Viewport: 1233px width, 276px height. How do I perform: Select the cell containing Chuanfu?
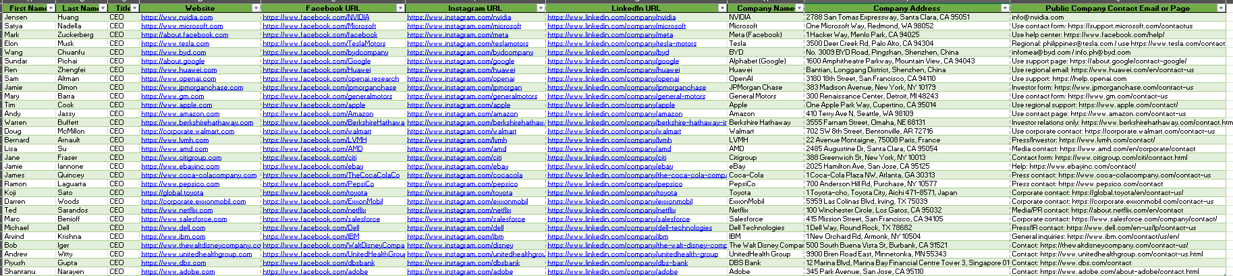click(82, 53)
